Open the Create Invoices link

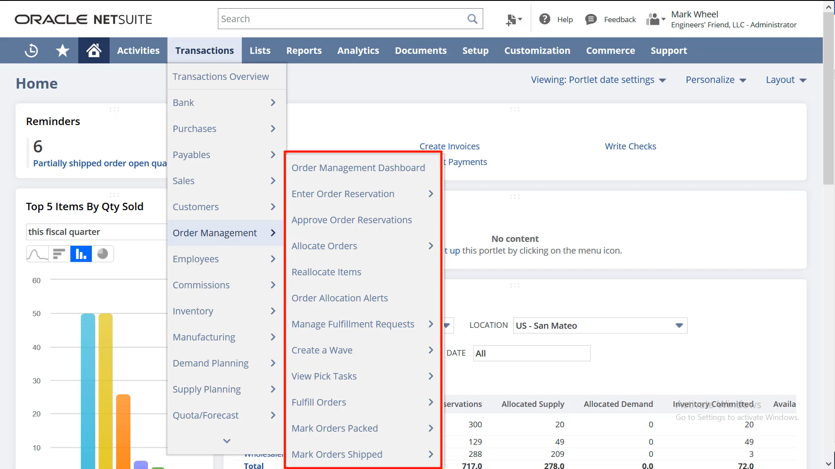pyautogui.click(x=449, y=146)
